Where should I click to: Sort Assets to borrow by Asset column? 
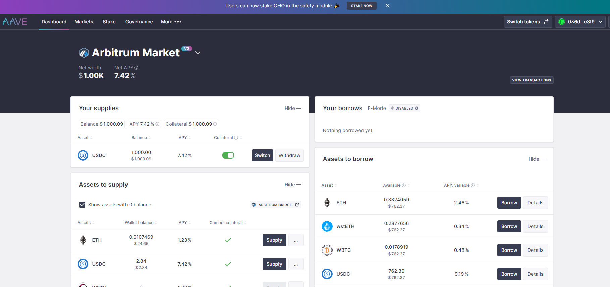coord(329,185)
